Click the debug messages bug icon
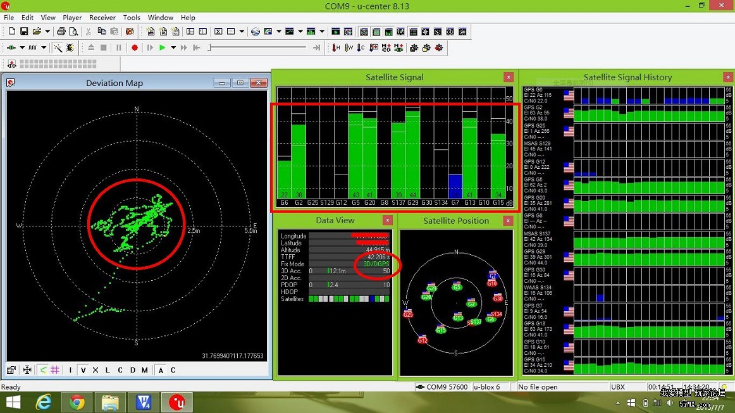This screenshot has height=413, width=735. pos(70,47)
